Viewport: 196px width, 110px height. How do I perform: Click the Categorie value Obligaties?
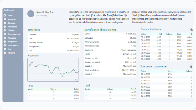tap(75, 34)
